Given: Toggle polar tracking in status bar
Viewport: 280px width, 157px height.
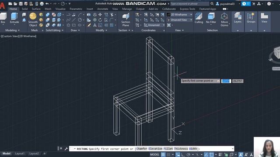Looking at the screenshot, I should tap(189, 154).
